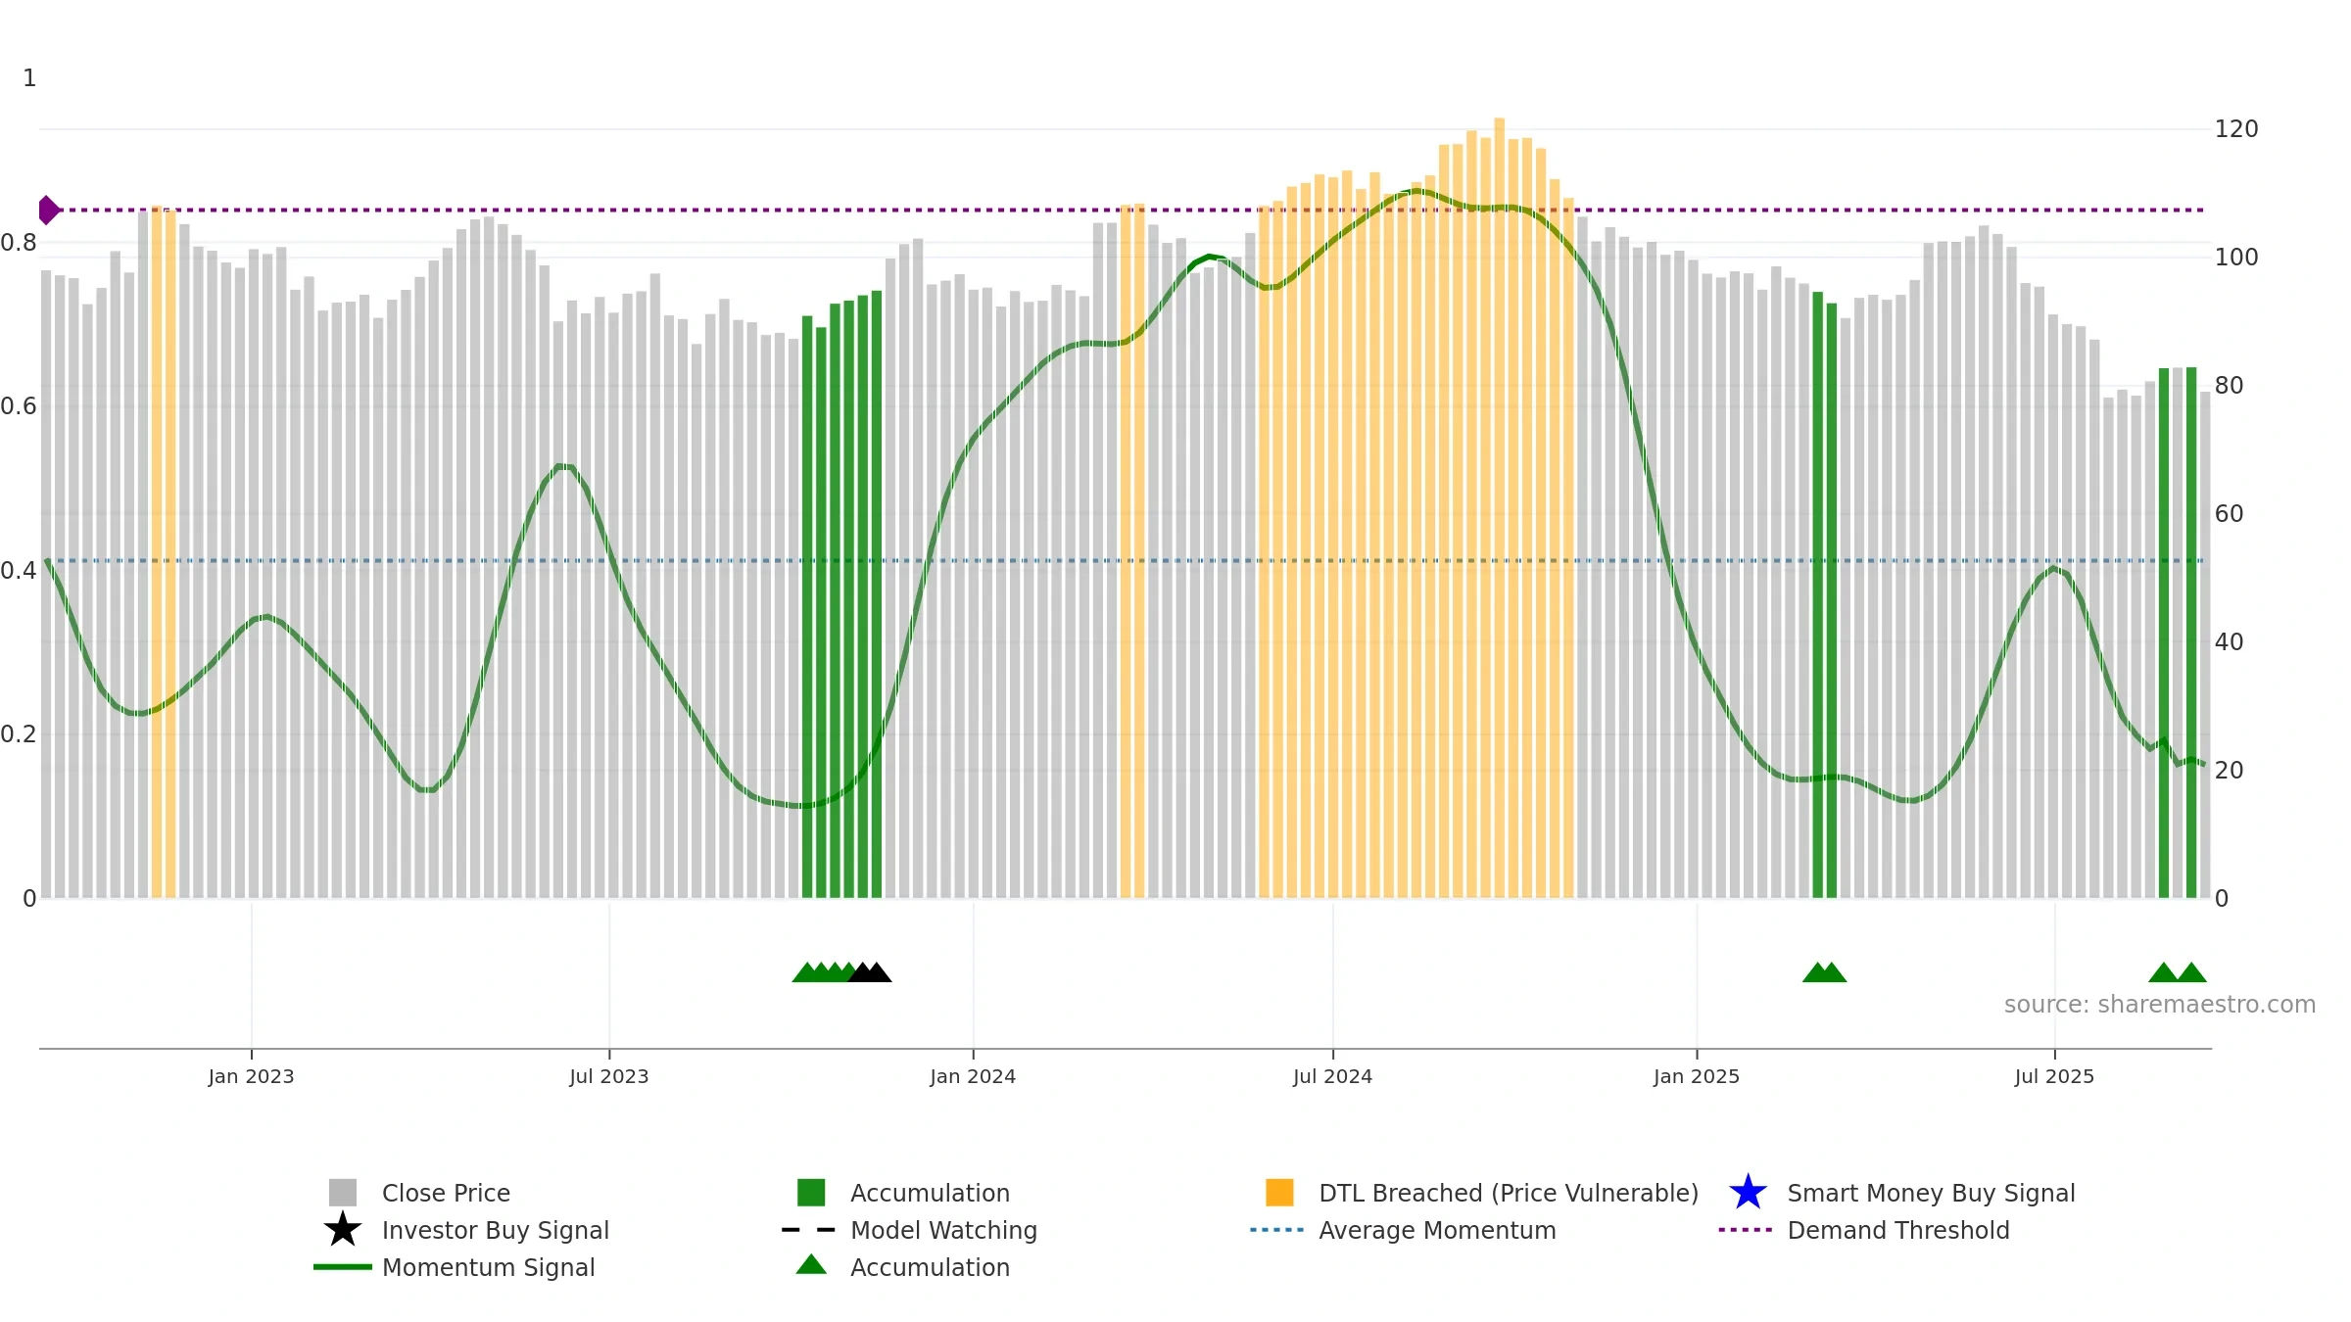Toggle the Close Price legend label

tap(446, 1193)
